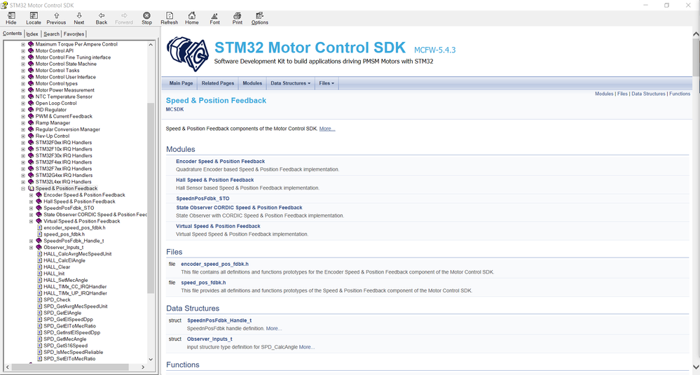
Task: Click book icon of Ramp Manager
Action: coord(31,122)
